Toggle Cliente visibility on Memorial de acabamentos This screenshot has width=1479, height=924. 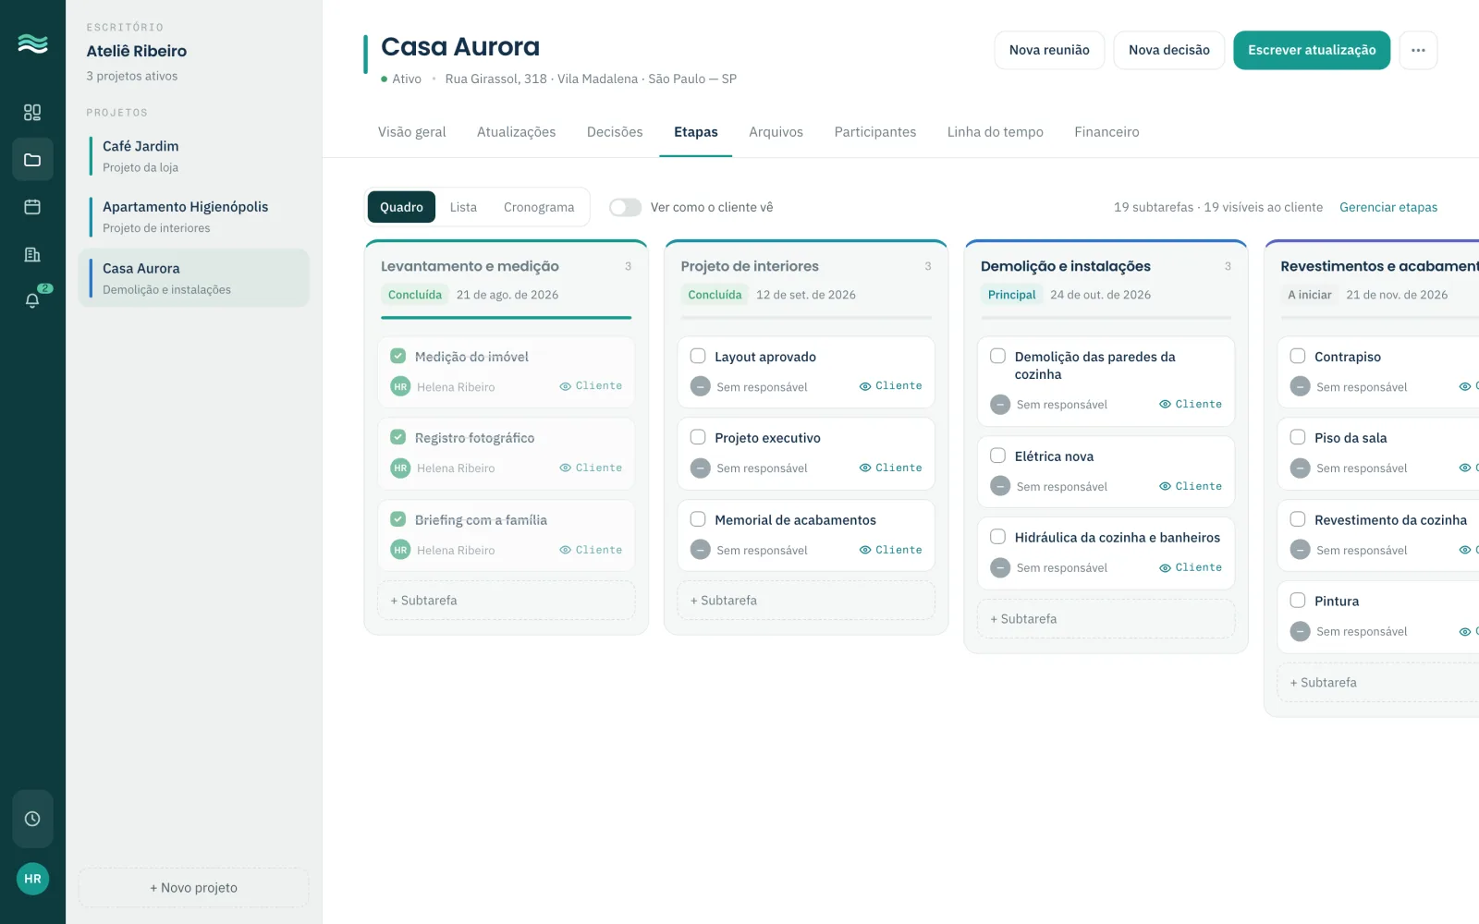coord(891,550)
